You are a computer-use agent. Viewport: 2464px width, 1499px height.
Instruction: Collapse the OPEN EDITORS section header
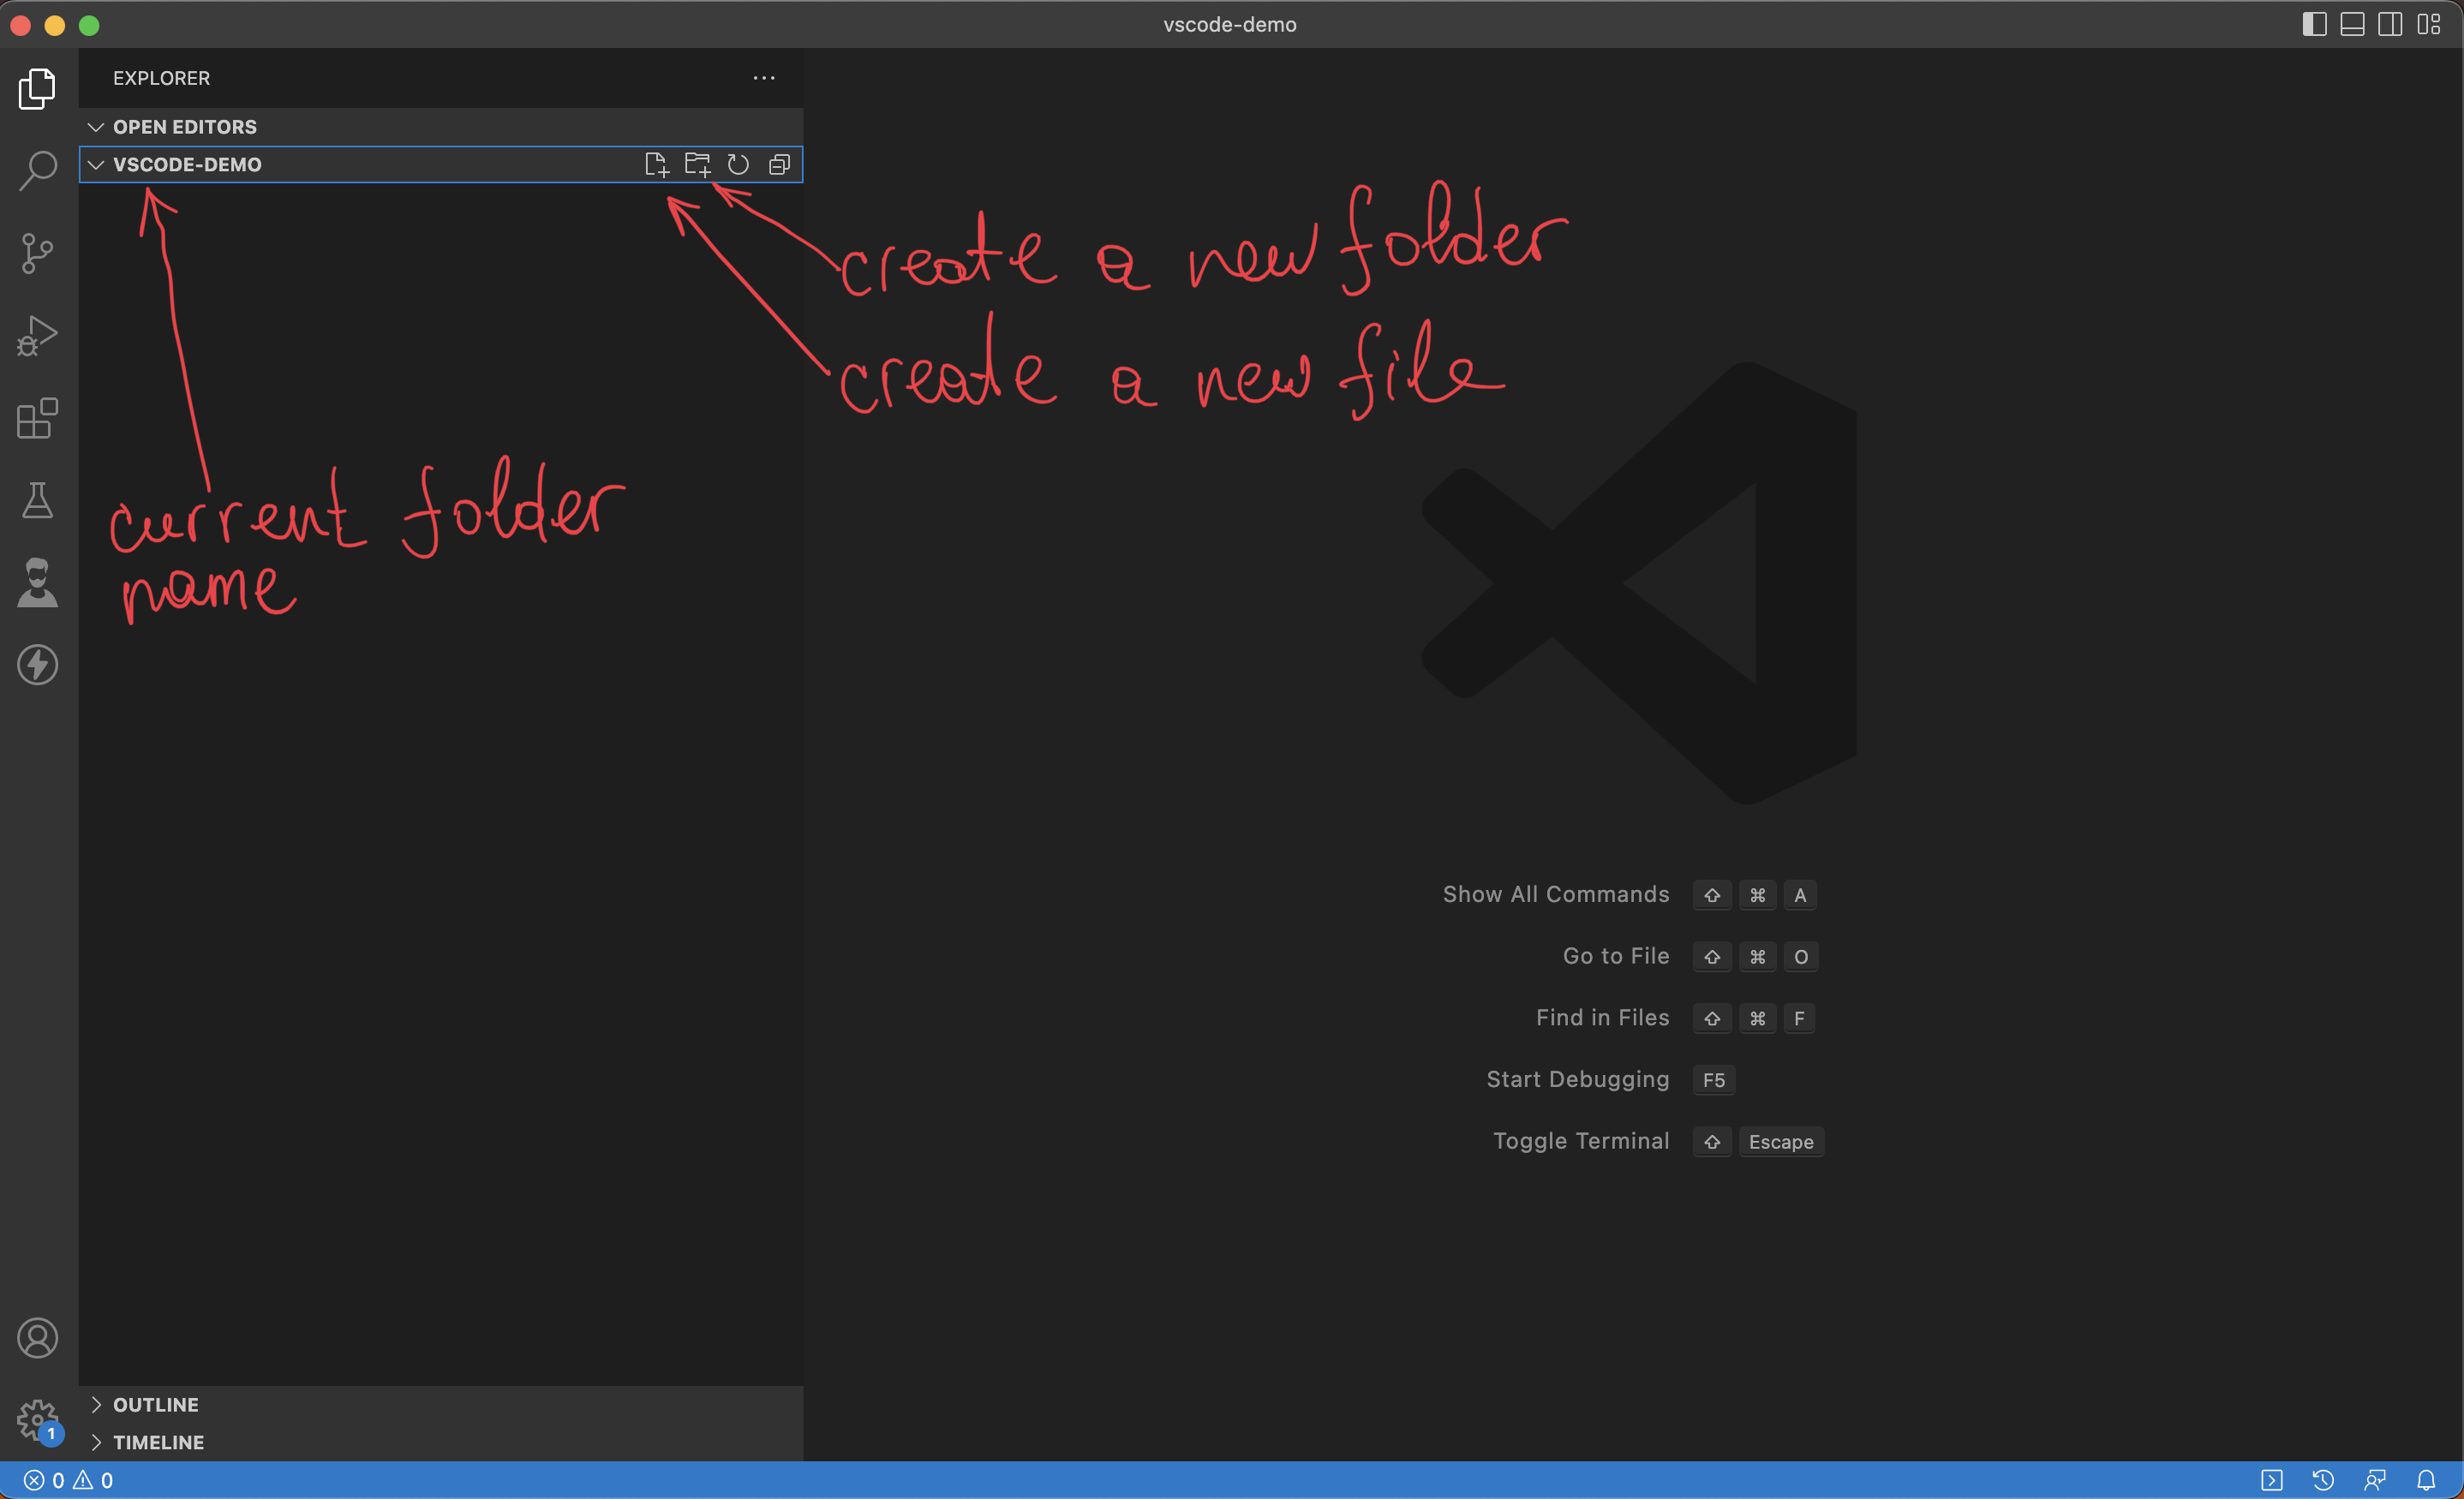point(96,126)
